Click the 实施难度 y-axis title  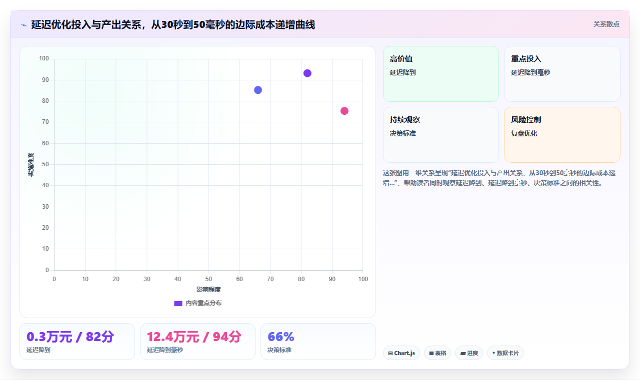pos(31,165)
